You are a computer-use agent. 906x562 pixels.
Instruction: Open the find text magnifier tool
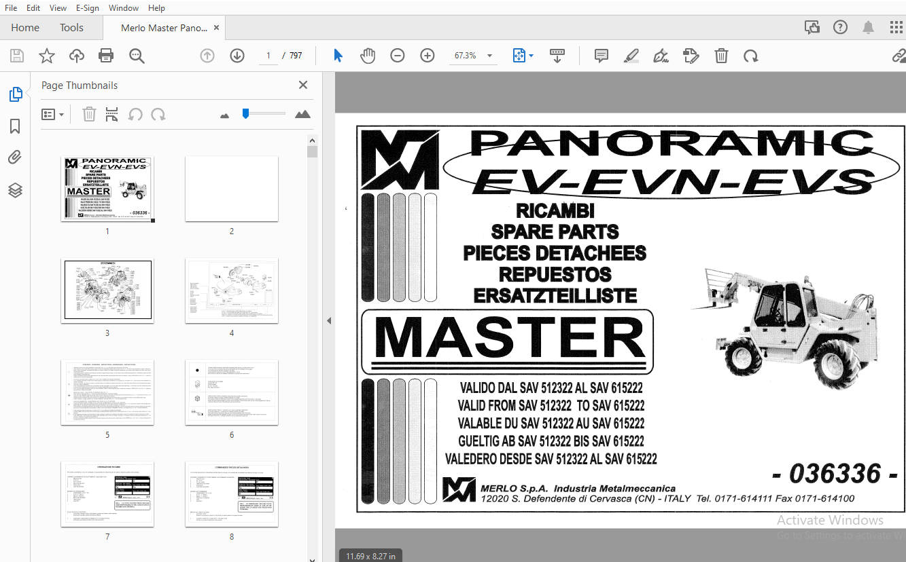click(x=137, y=56)
